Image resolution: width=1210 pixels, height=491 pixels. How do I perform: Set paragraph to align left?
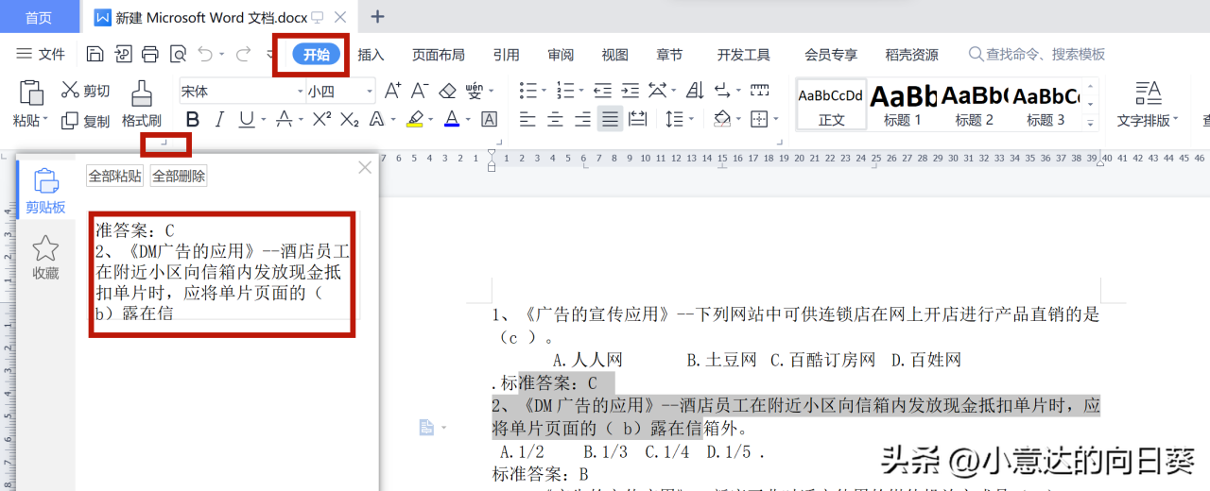click(x=527, y=119)
